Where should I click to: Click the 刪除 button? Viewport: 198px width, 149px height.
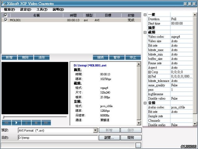click(25, 57)
